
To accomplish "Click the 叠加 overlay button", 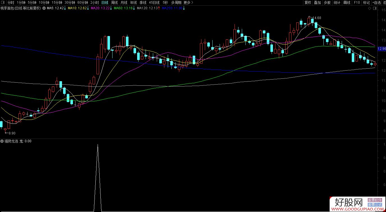I will [317, 3].
